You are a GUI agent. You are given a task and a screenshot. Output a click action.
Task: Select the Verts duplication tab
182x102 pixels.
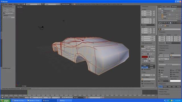pos(169,87)
